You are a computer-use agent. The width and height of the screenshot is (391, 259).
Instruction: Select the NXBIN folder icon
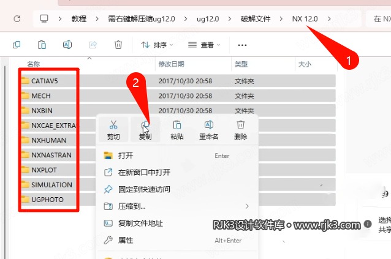[25, 110]
